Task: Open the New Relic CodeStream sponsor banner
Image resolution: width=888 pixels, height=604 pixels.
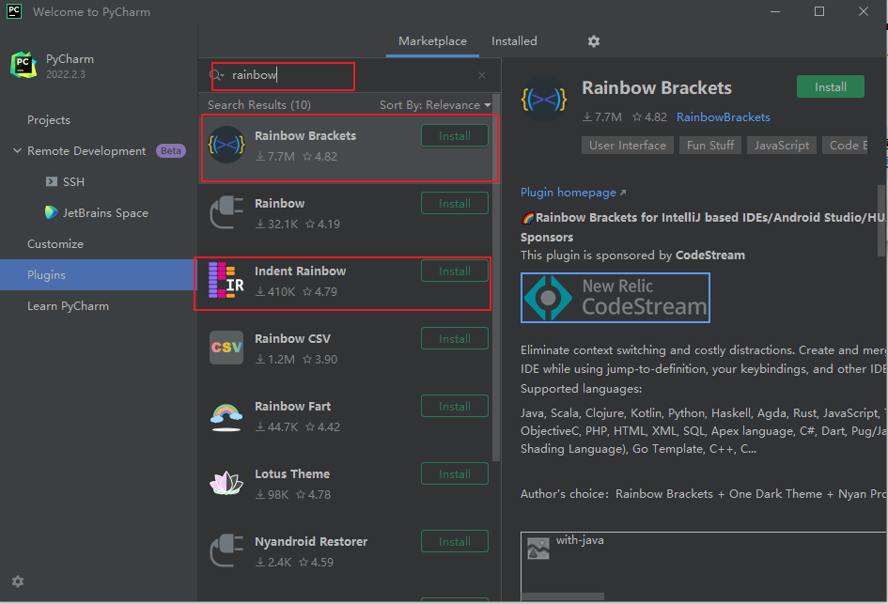Action: pyautogui.click(x=615, y=298)
